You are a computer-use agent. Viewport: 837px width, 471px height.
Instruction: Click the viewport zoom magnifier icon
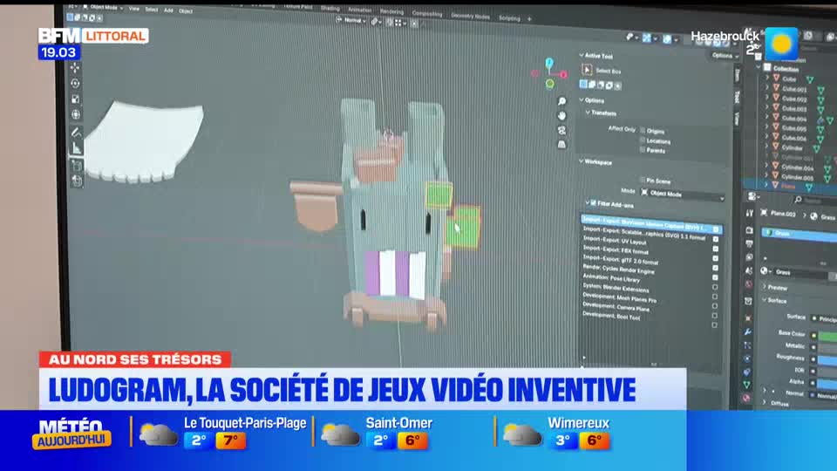[562, 101]
